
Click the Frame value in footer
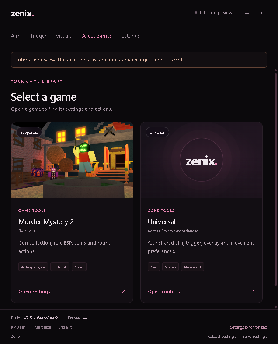(85, 318)
